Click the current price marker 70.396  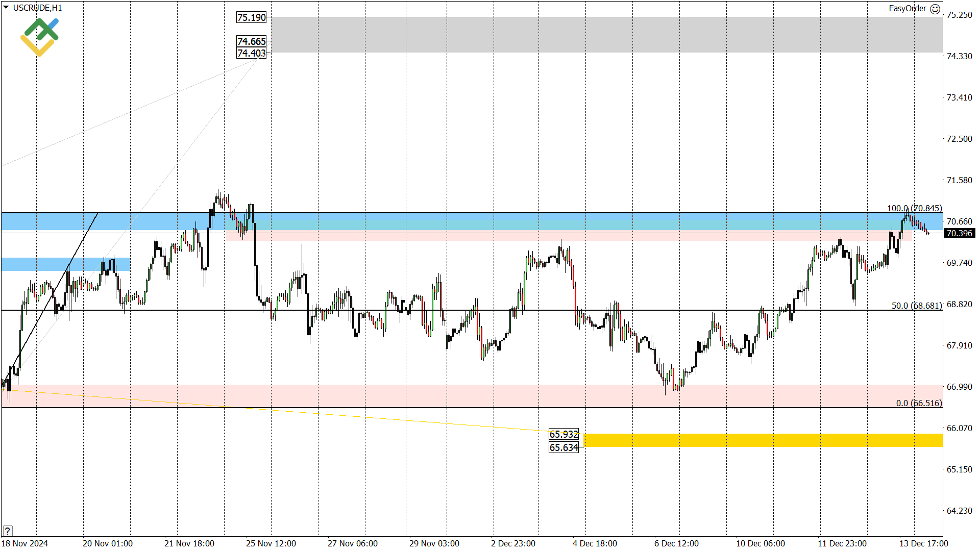click(960, 233)
